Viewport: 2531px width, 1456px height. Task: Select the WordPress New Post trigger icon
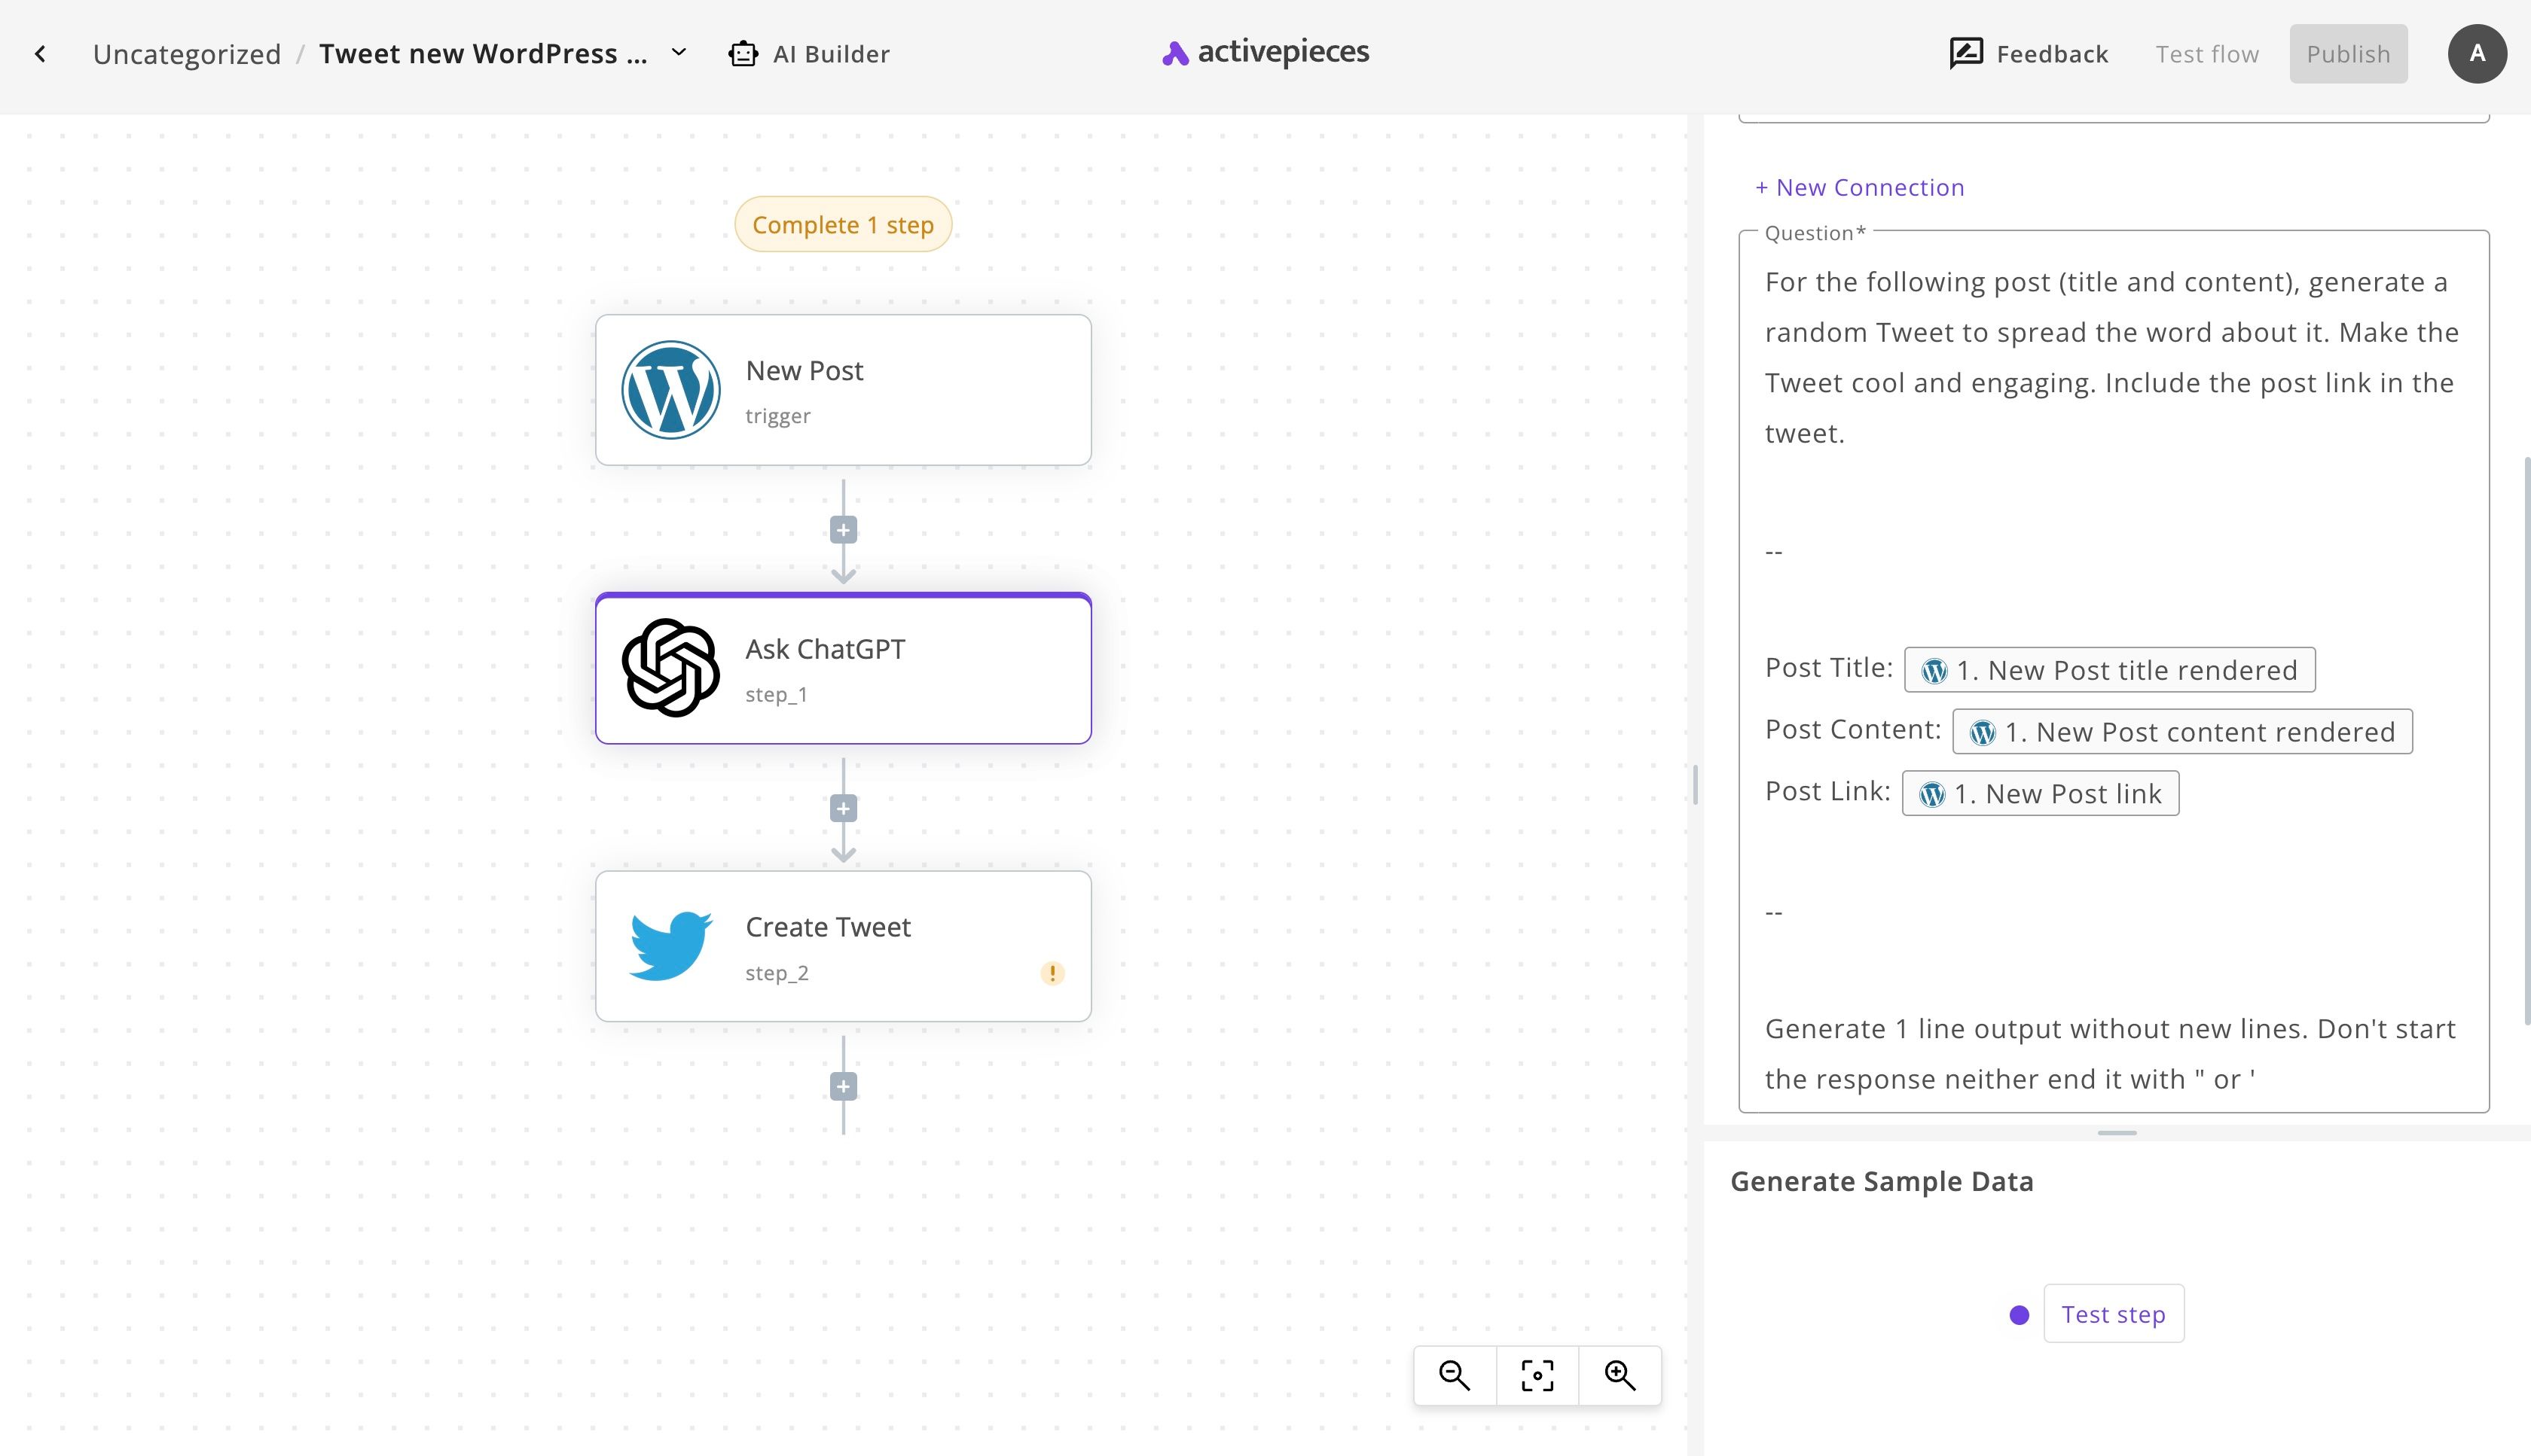tap(670, 390)
